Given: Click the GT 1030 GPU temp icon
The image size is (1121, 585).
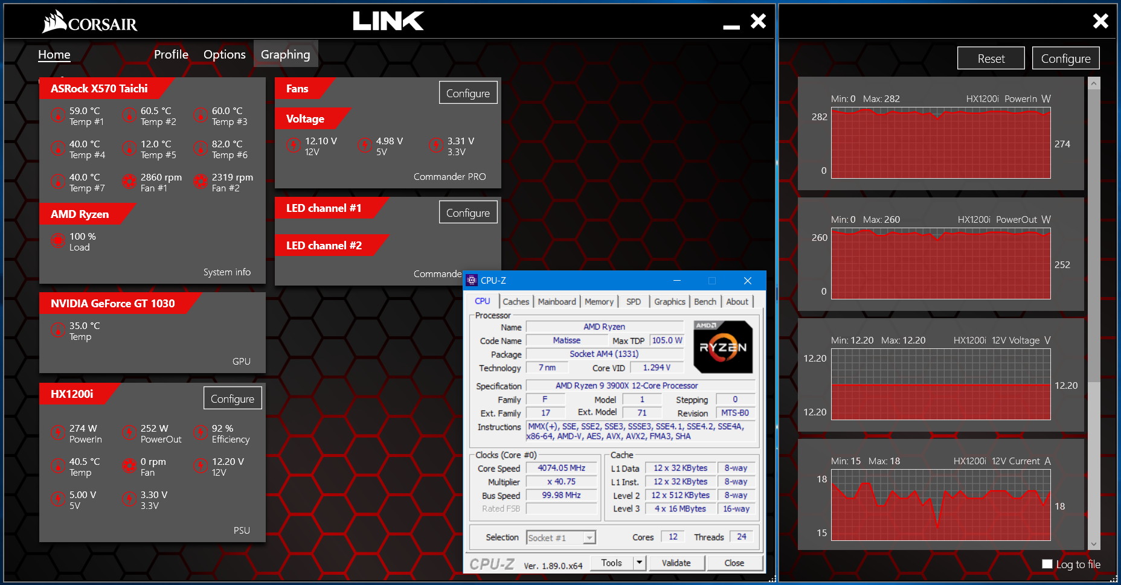Looking at the screenshot, I should coord(57,330).
